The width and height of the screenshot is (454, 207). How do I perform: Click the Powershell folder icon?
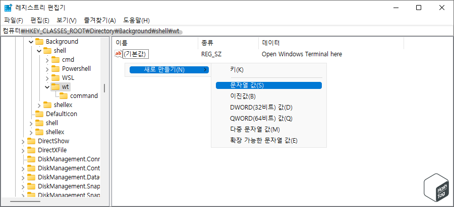[x=55, y=69]
